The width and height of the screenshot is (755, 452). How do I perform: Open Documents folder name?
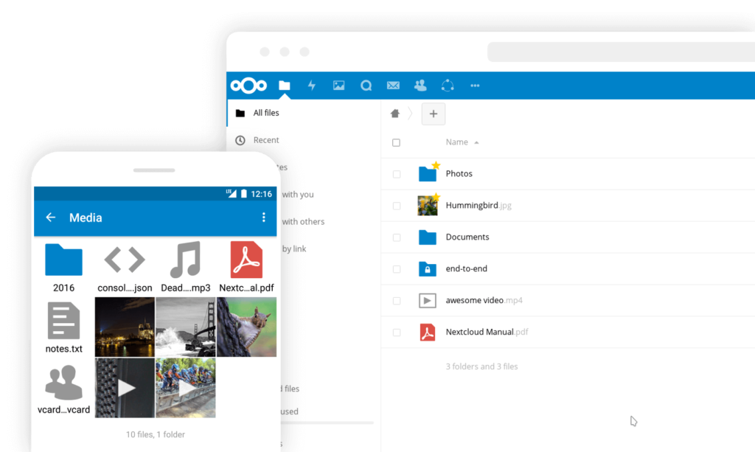(x=467, y=237)
